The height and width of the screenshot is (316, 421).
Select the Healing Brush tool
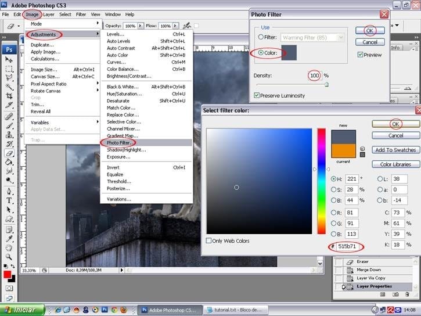click(x=9, y=117)
